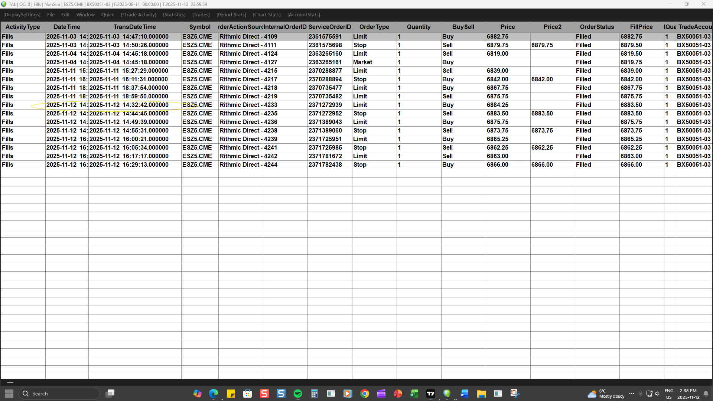
Task: Open the Excel taskbar icon
Action: [414, 394]
